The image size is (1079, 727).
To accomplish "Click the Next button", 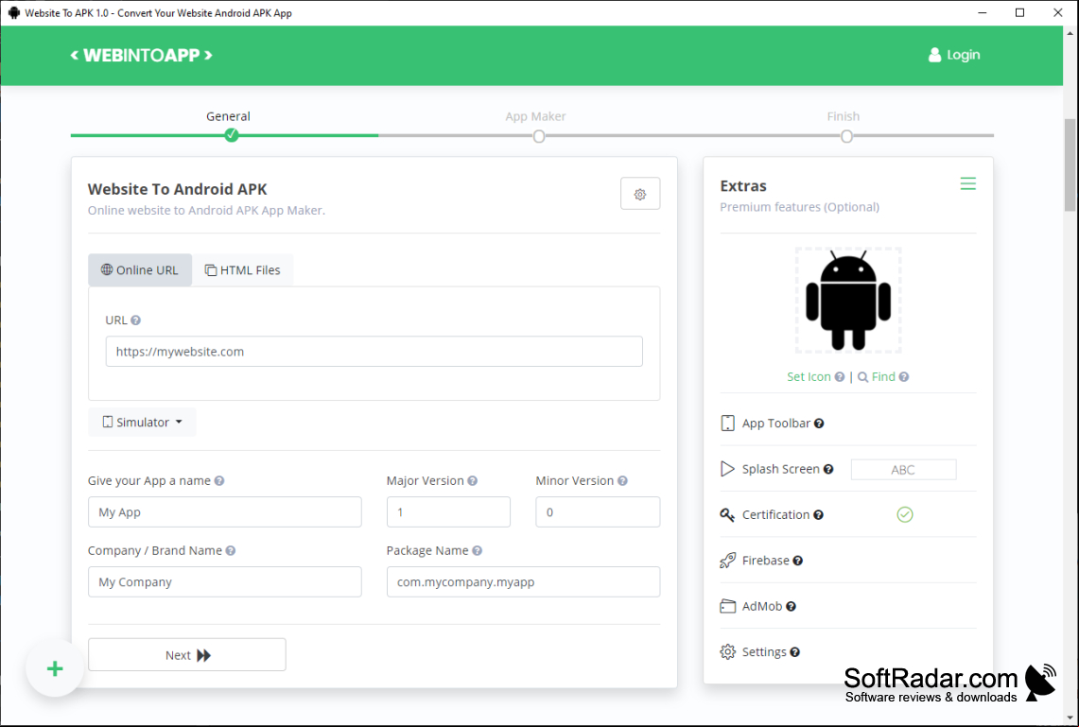I will (x=187, y=655).
